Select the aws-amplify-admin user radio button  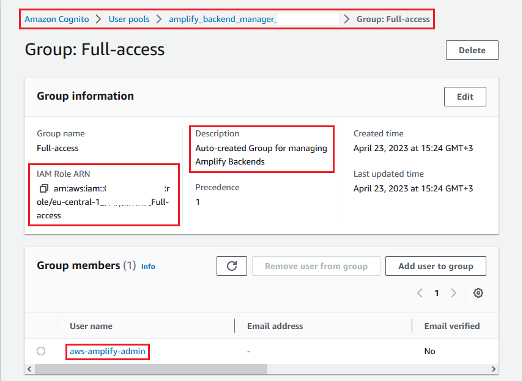[41, 351]
